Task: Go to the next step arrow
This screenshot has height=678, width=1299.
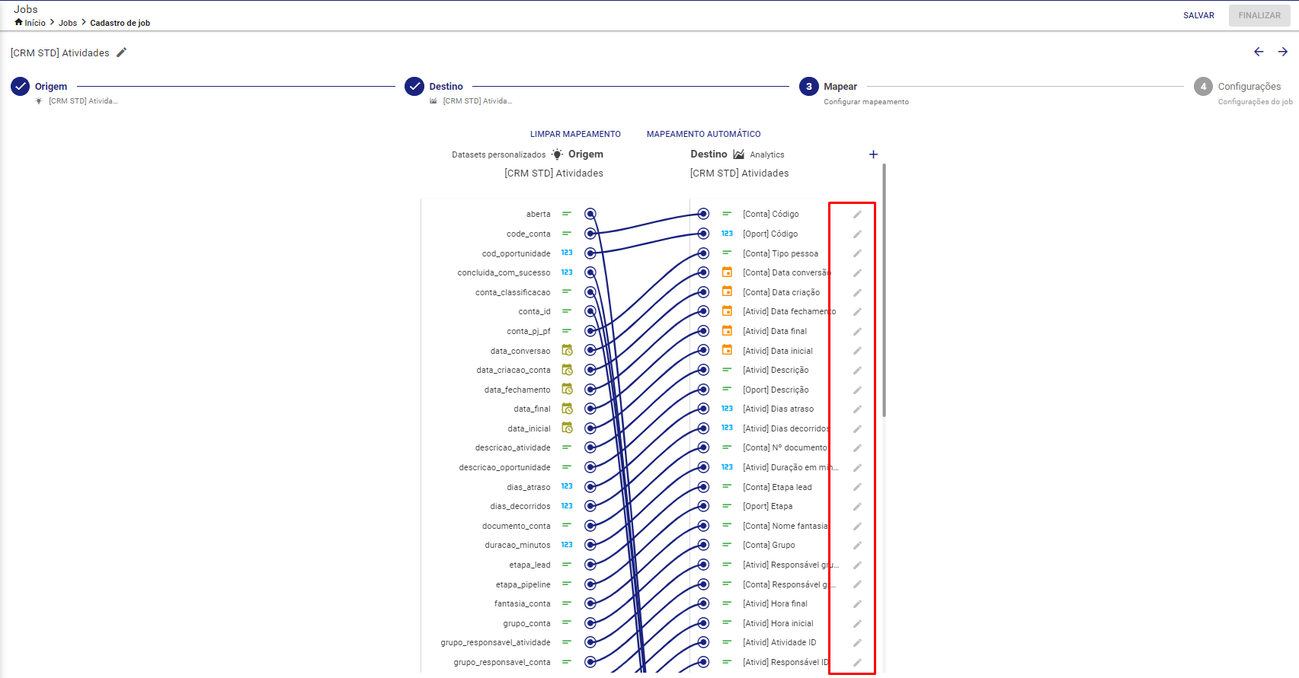Action: pos(1283,52)
